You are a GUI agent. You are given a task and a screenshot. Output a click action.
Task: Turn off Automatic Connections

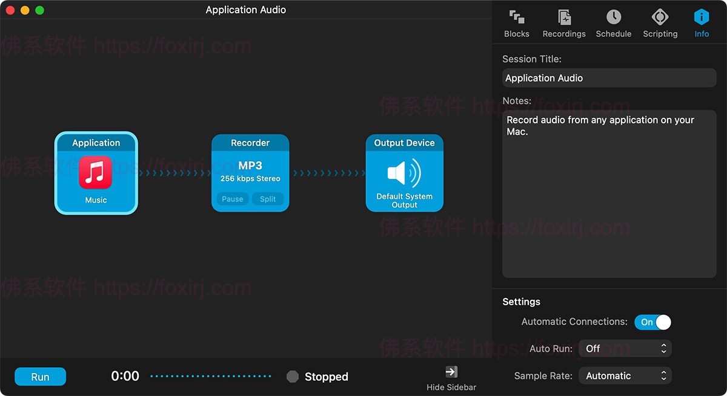(x=652, y=322)
